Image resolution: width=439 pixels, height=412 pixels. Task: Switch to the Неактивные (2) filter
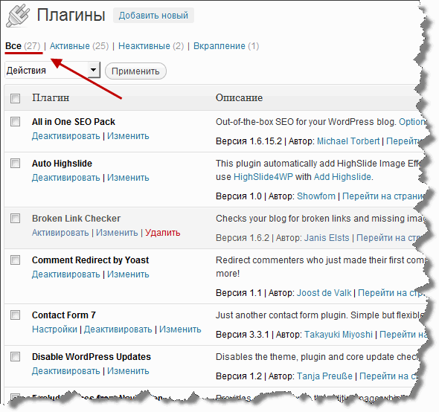(151, 46)
